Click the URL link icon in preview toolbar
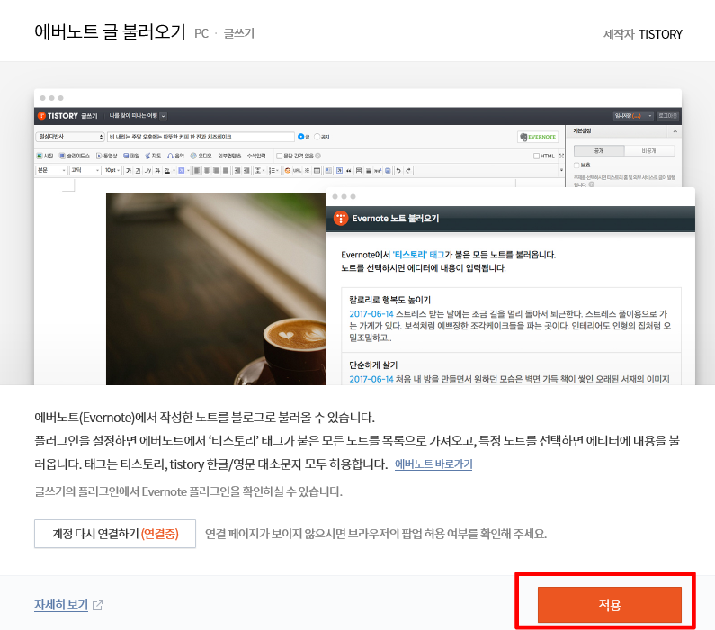 [x=297, y=171]
